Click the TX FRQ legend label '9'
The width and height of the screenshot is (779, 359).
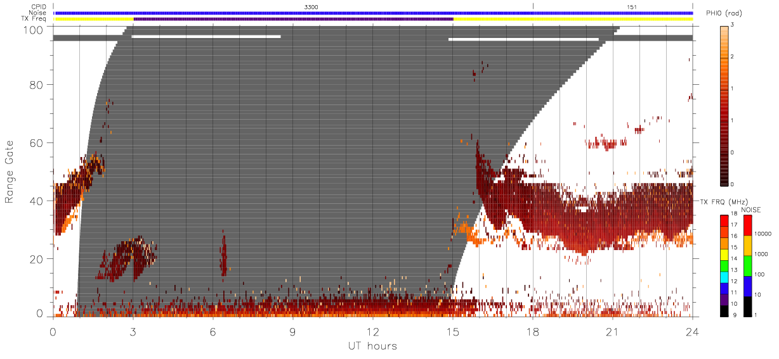[734, 315]
